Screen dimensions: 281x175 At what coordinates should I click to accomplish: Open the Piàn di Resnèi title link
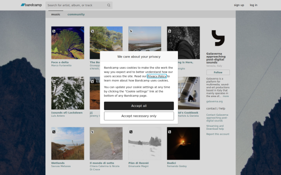pos(138,163)
